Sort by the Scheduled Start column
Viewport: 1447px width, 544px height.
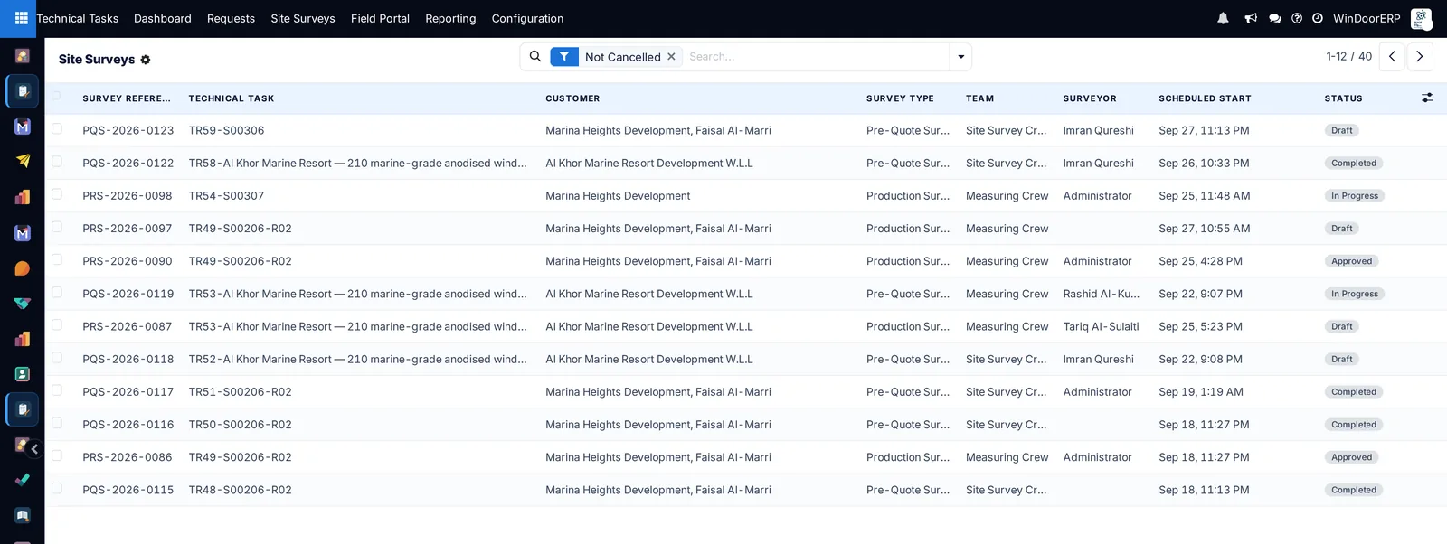tap(1205, 98)
